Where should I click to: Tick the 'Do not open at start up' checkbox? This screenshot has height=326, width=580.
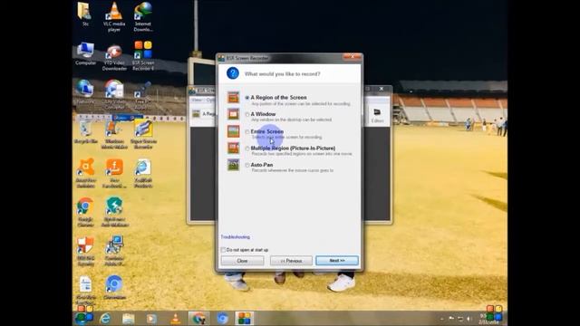click(x=223, y=250)
